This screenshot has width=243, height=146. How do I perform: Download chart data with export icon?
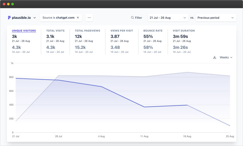pos(214,57)
